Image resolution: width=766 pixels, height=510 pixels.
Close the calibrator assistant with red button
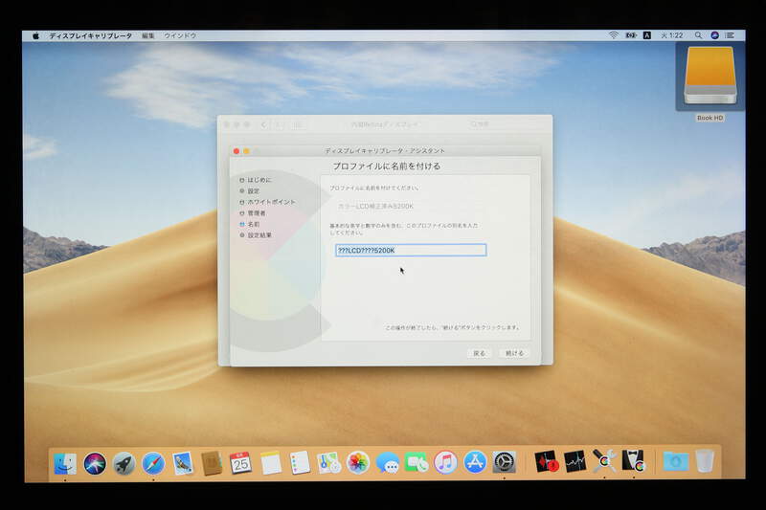tap(237, 151)
